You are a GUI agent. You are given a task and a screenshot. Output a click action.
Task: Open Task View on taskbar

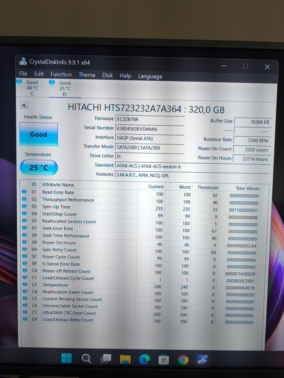click(x=106, y=359)
